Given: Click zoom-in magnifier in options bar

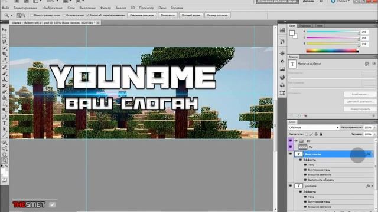Looking at the screenshot, I should [x=18, y=15].
